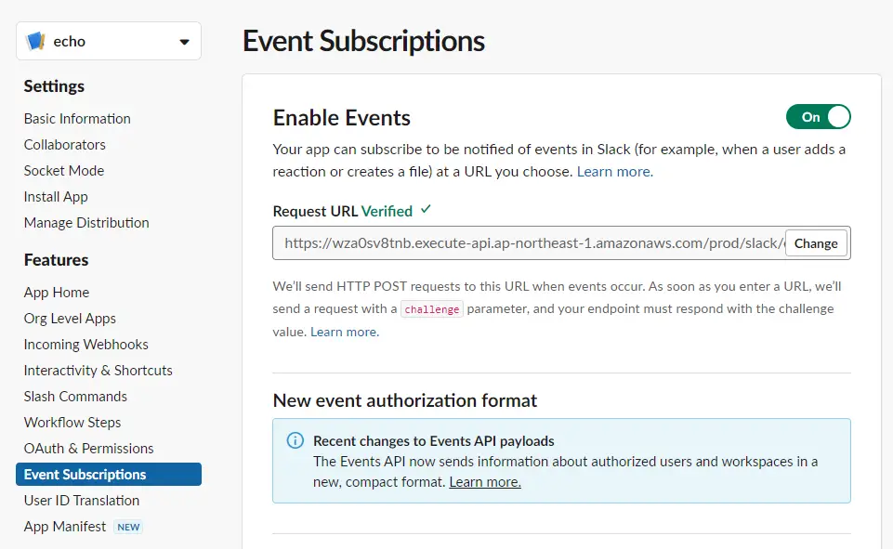Viewport: 893px width, 549px height.
Task: Click 'Recent changes to Events API payloads' text
Action: (x=433, y=441)
